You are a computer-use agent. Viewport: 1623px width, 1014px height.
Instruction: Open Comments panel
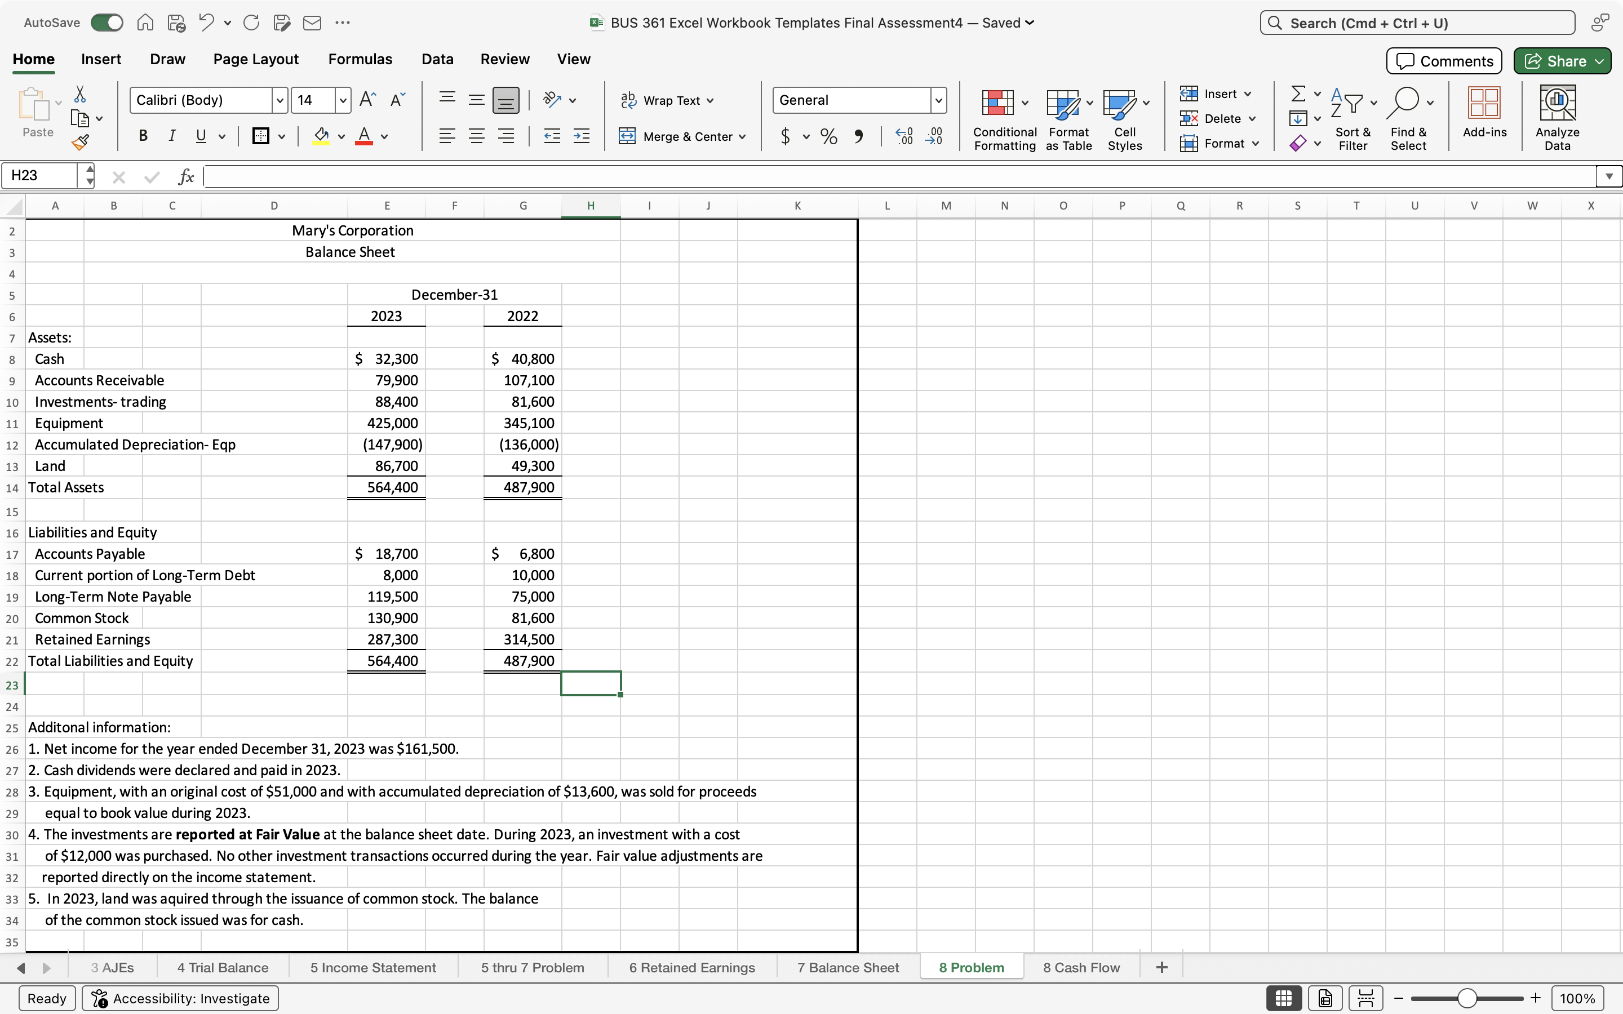pyautogui.click(x=1443, y=60)
